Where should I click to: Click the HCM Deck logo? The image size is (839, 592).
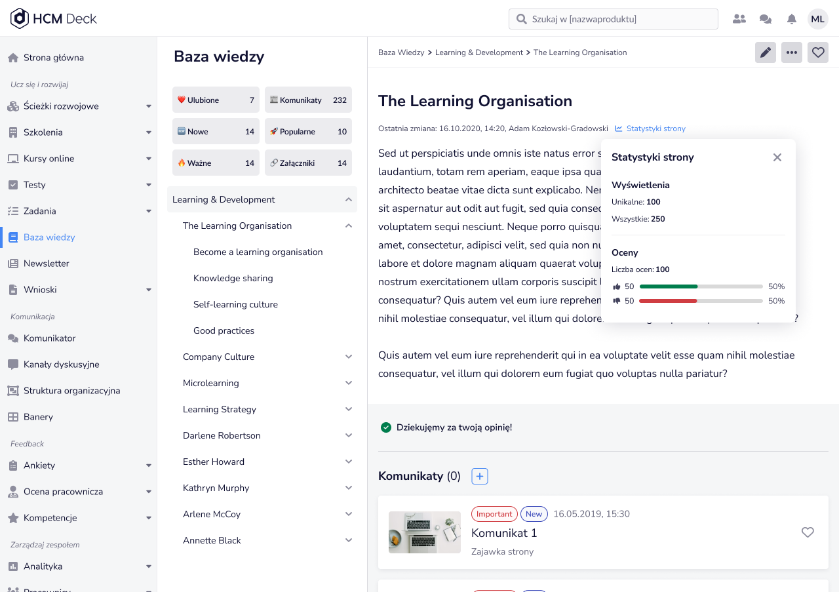coord(54,18)
